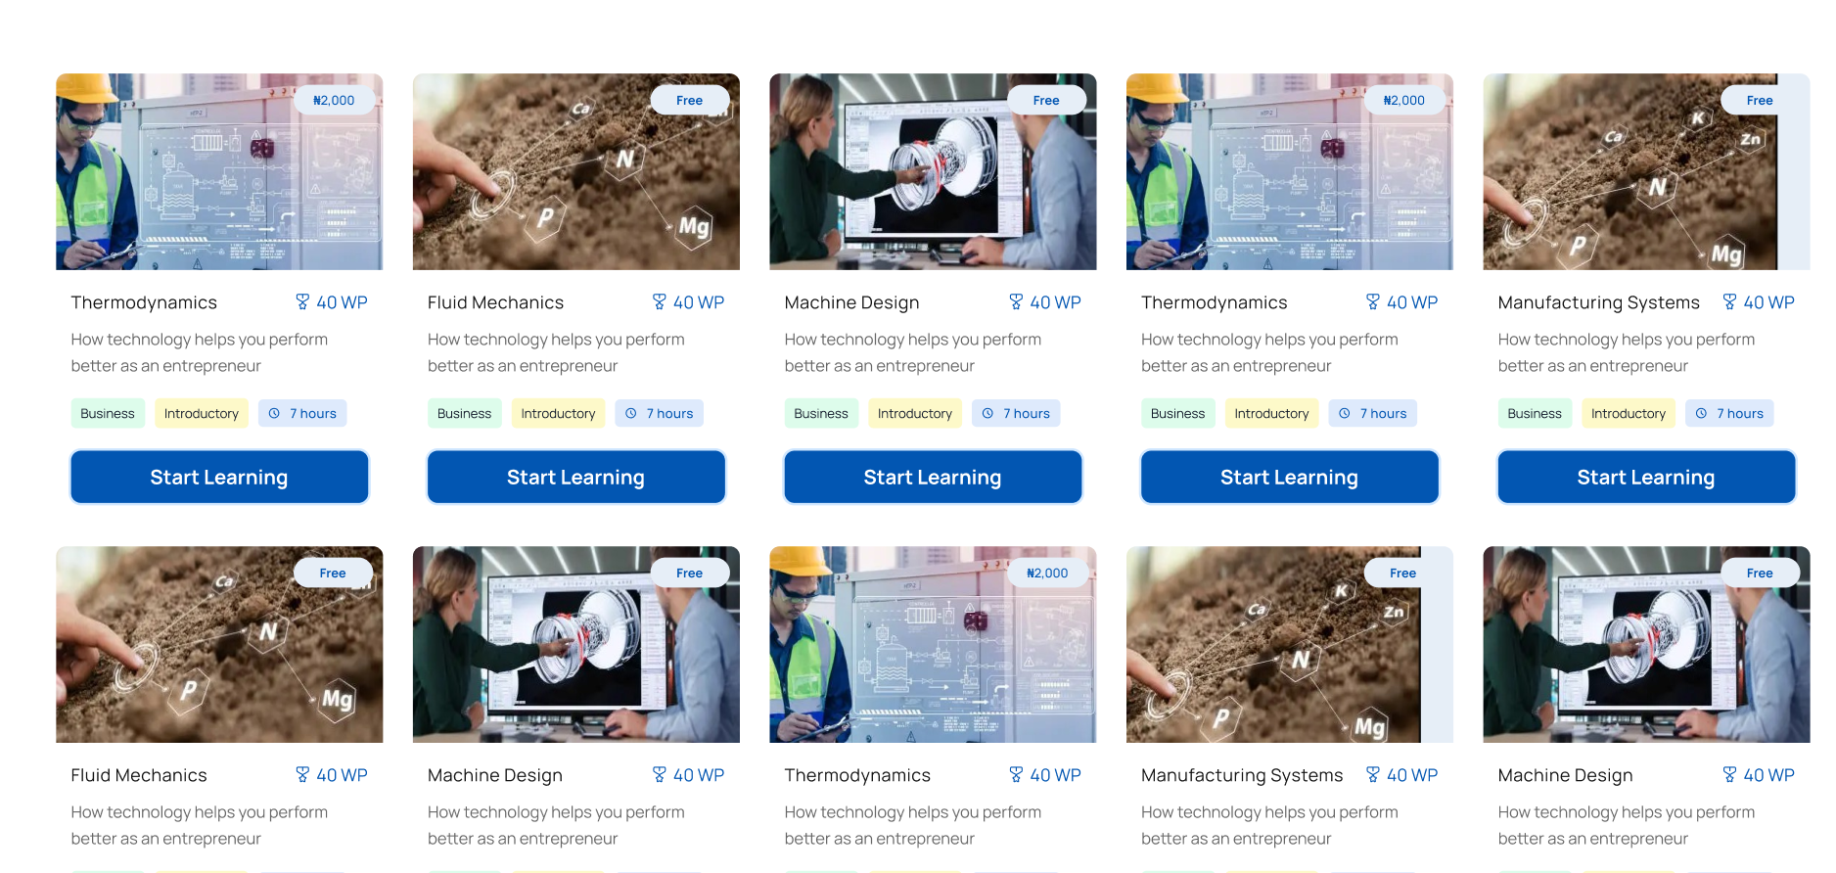Click Free badge on bottom-row Fluid Mechanics thumbnail

(333, 573)
